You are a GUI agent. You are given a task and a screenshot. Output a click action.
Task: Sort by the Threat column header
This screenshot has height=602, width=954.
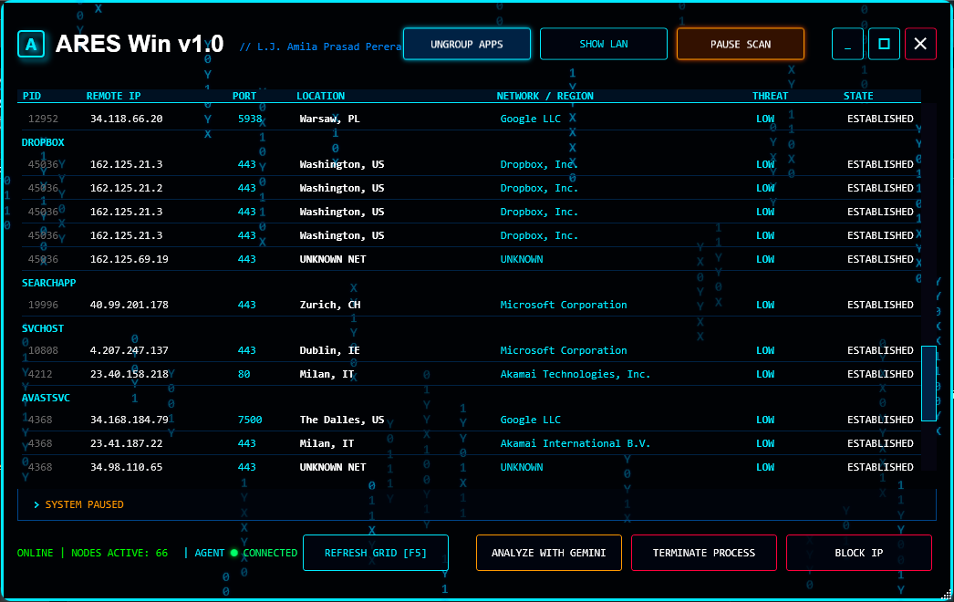(770, 96)
